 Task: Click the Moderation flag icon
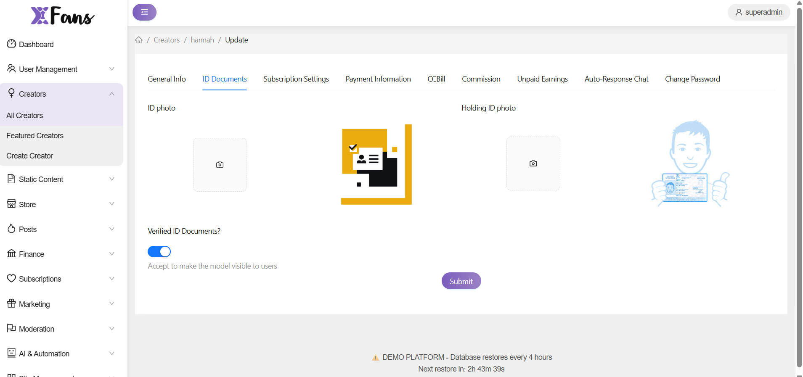pos(11,328)
